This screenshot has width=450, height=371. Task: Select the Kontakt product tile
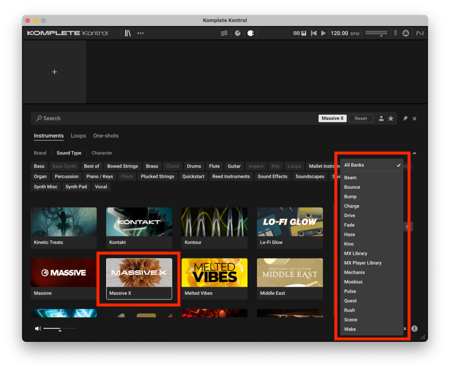point(139,228)
